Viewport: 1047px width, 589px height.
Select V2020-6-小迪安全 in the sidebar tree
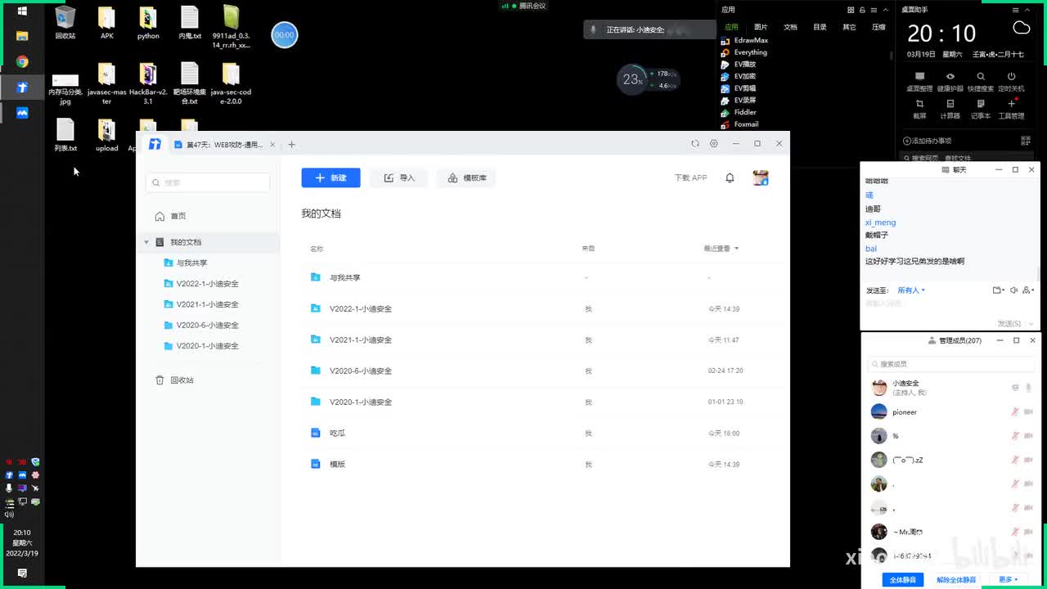coord(209,325)
